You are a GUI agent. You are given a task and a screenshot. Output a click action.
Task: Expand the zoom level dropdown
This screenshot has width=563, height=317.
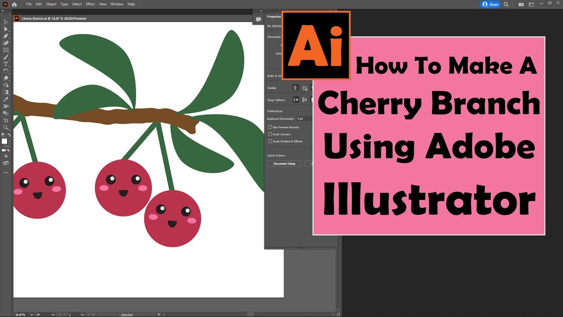(32, 315)
